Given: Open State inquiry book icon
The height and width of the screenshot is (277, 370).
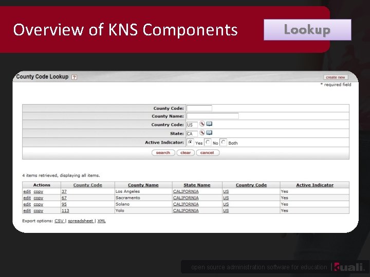Looking at the screenshot, I should [x=209, y=133].
